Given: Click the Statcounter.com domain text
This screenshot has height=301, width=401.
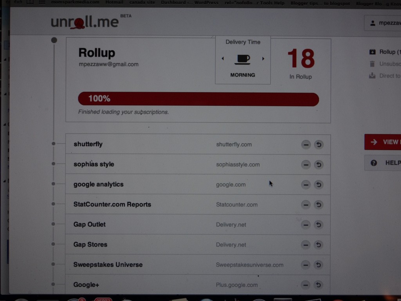Looking at the screenshot, I should tap(237, 205).
